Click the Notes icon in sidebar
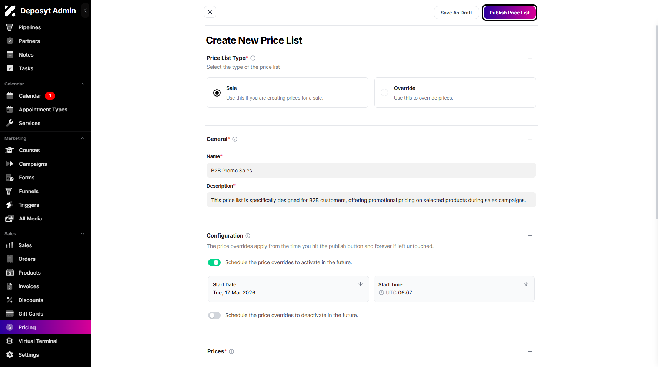Screen dimensions: 658x367 [10, 55]
